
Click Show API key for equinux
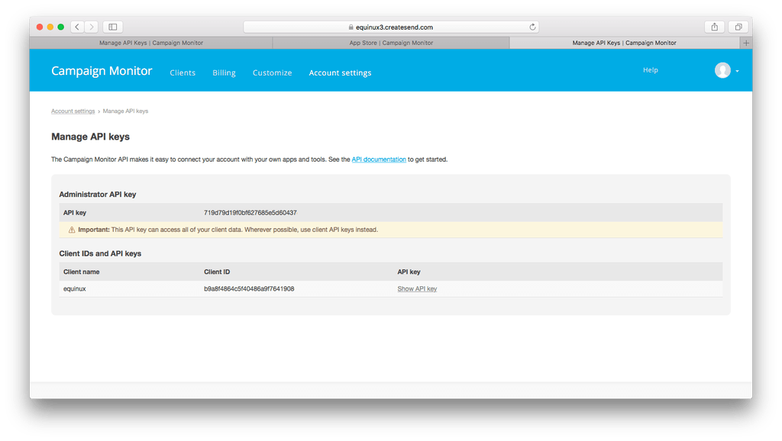point(417,289)
